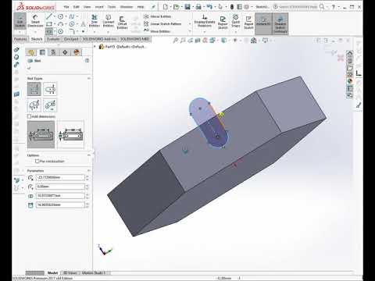Switch to the Motion Study 1 tab

coord(94,272)
